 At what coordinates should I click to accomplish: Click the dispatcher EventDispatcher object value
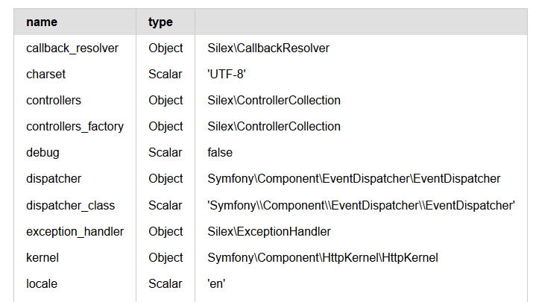(353, 178)
